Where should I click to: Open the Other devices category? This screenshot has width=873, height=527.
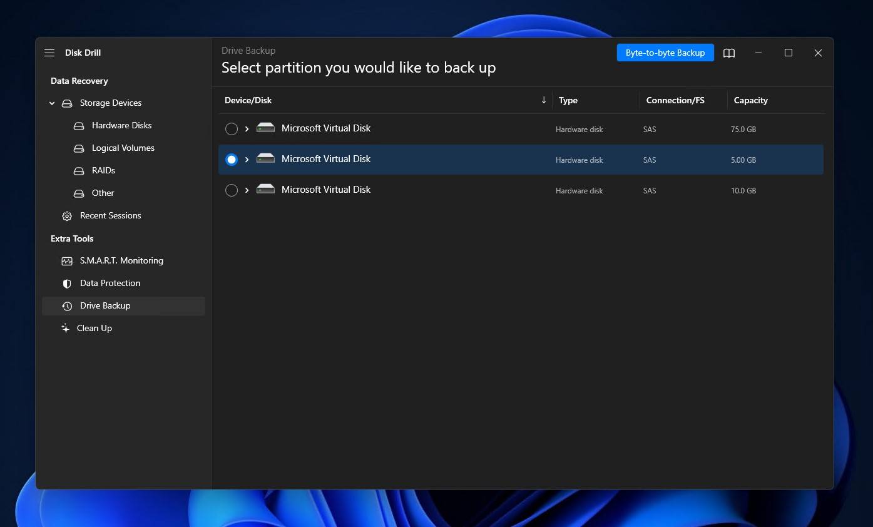pos(103,193)
